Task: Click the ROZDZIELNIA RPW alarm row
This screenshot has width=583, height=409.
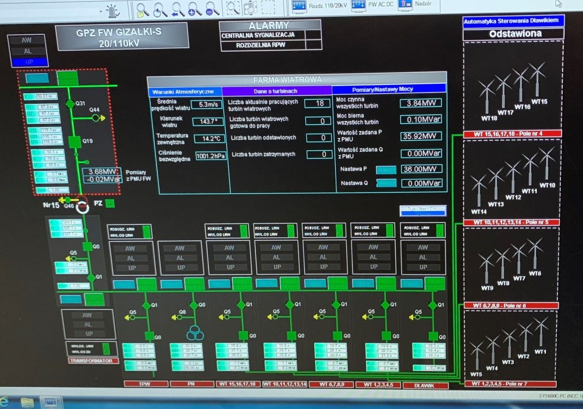Action: [x=271, y=45]
